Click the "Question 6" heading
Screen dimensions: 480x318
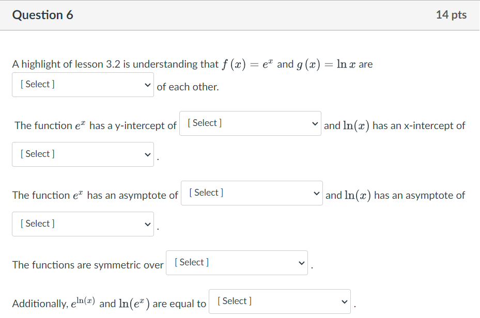pos(42,15)
